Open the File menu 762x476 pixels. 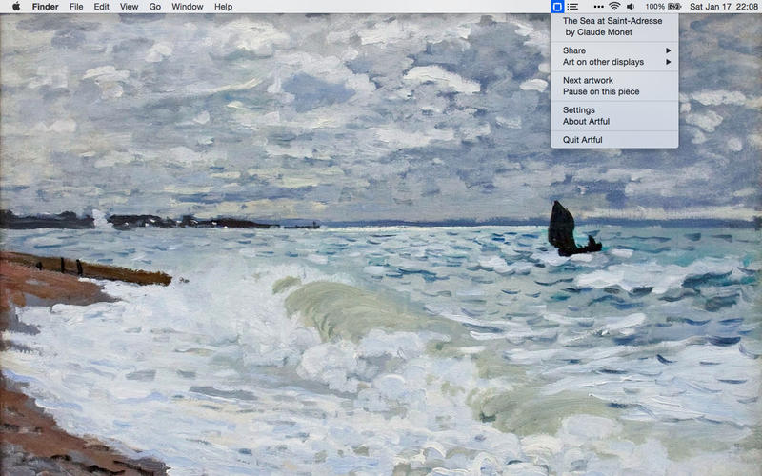click(x=76, y=7)
